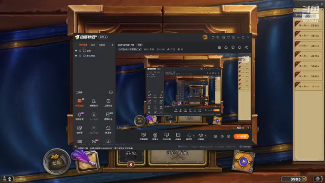Toggle lock on the 全屏 1 source
The width and height of the screenshot is (325, 183).
pyautogui.click(x=80, y=50)
